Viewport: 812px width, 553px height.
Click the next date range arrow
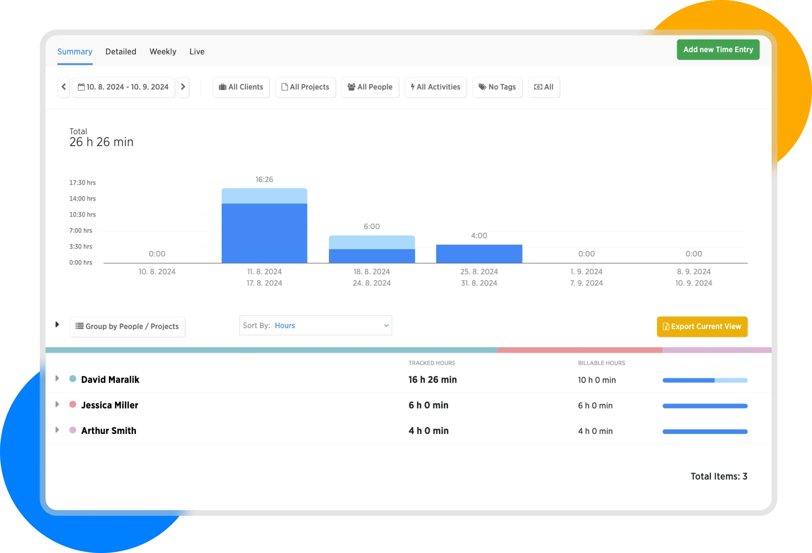coord(183,87)
